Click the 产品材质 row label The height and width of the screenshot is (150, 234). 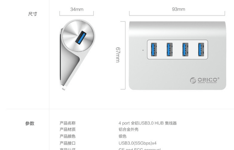[x=67, y=129]
